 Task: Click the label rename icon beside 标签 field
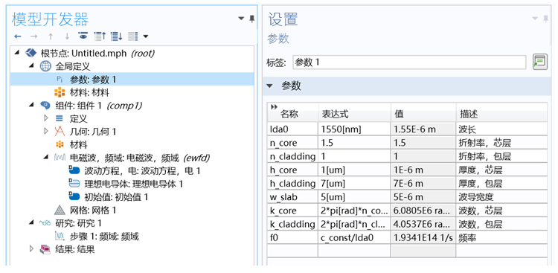540,62
